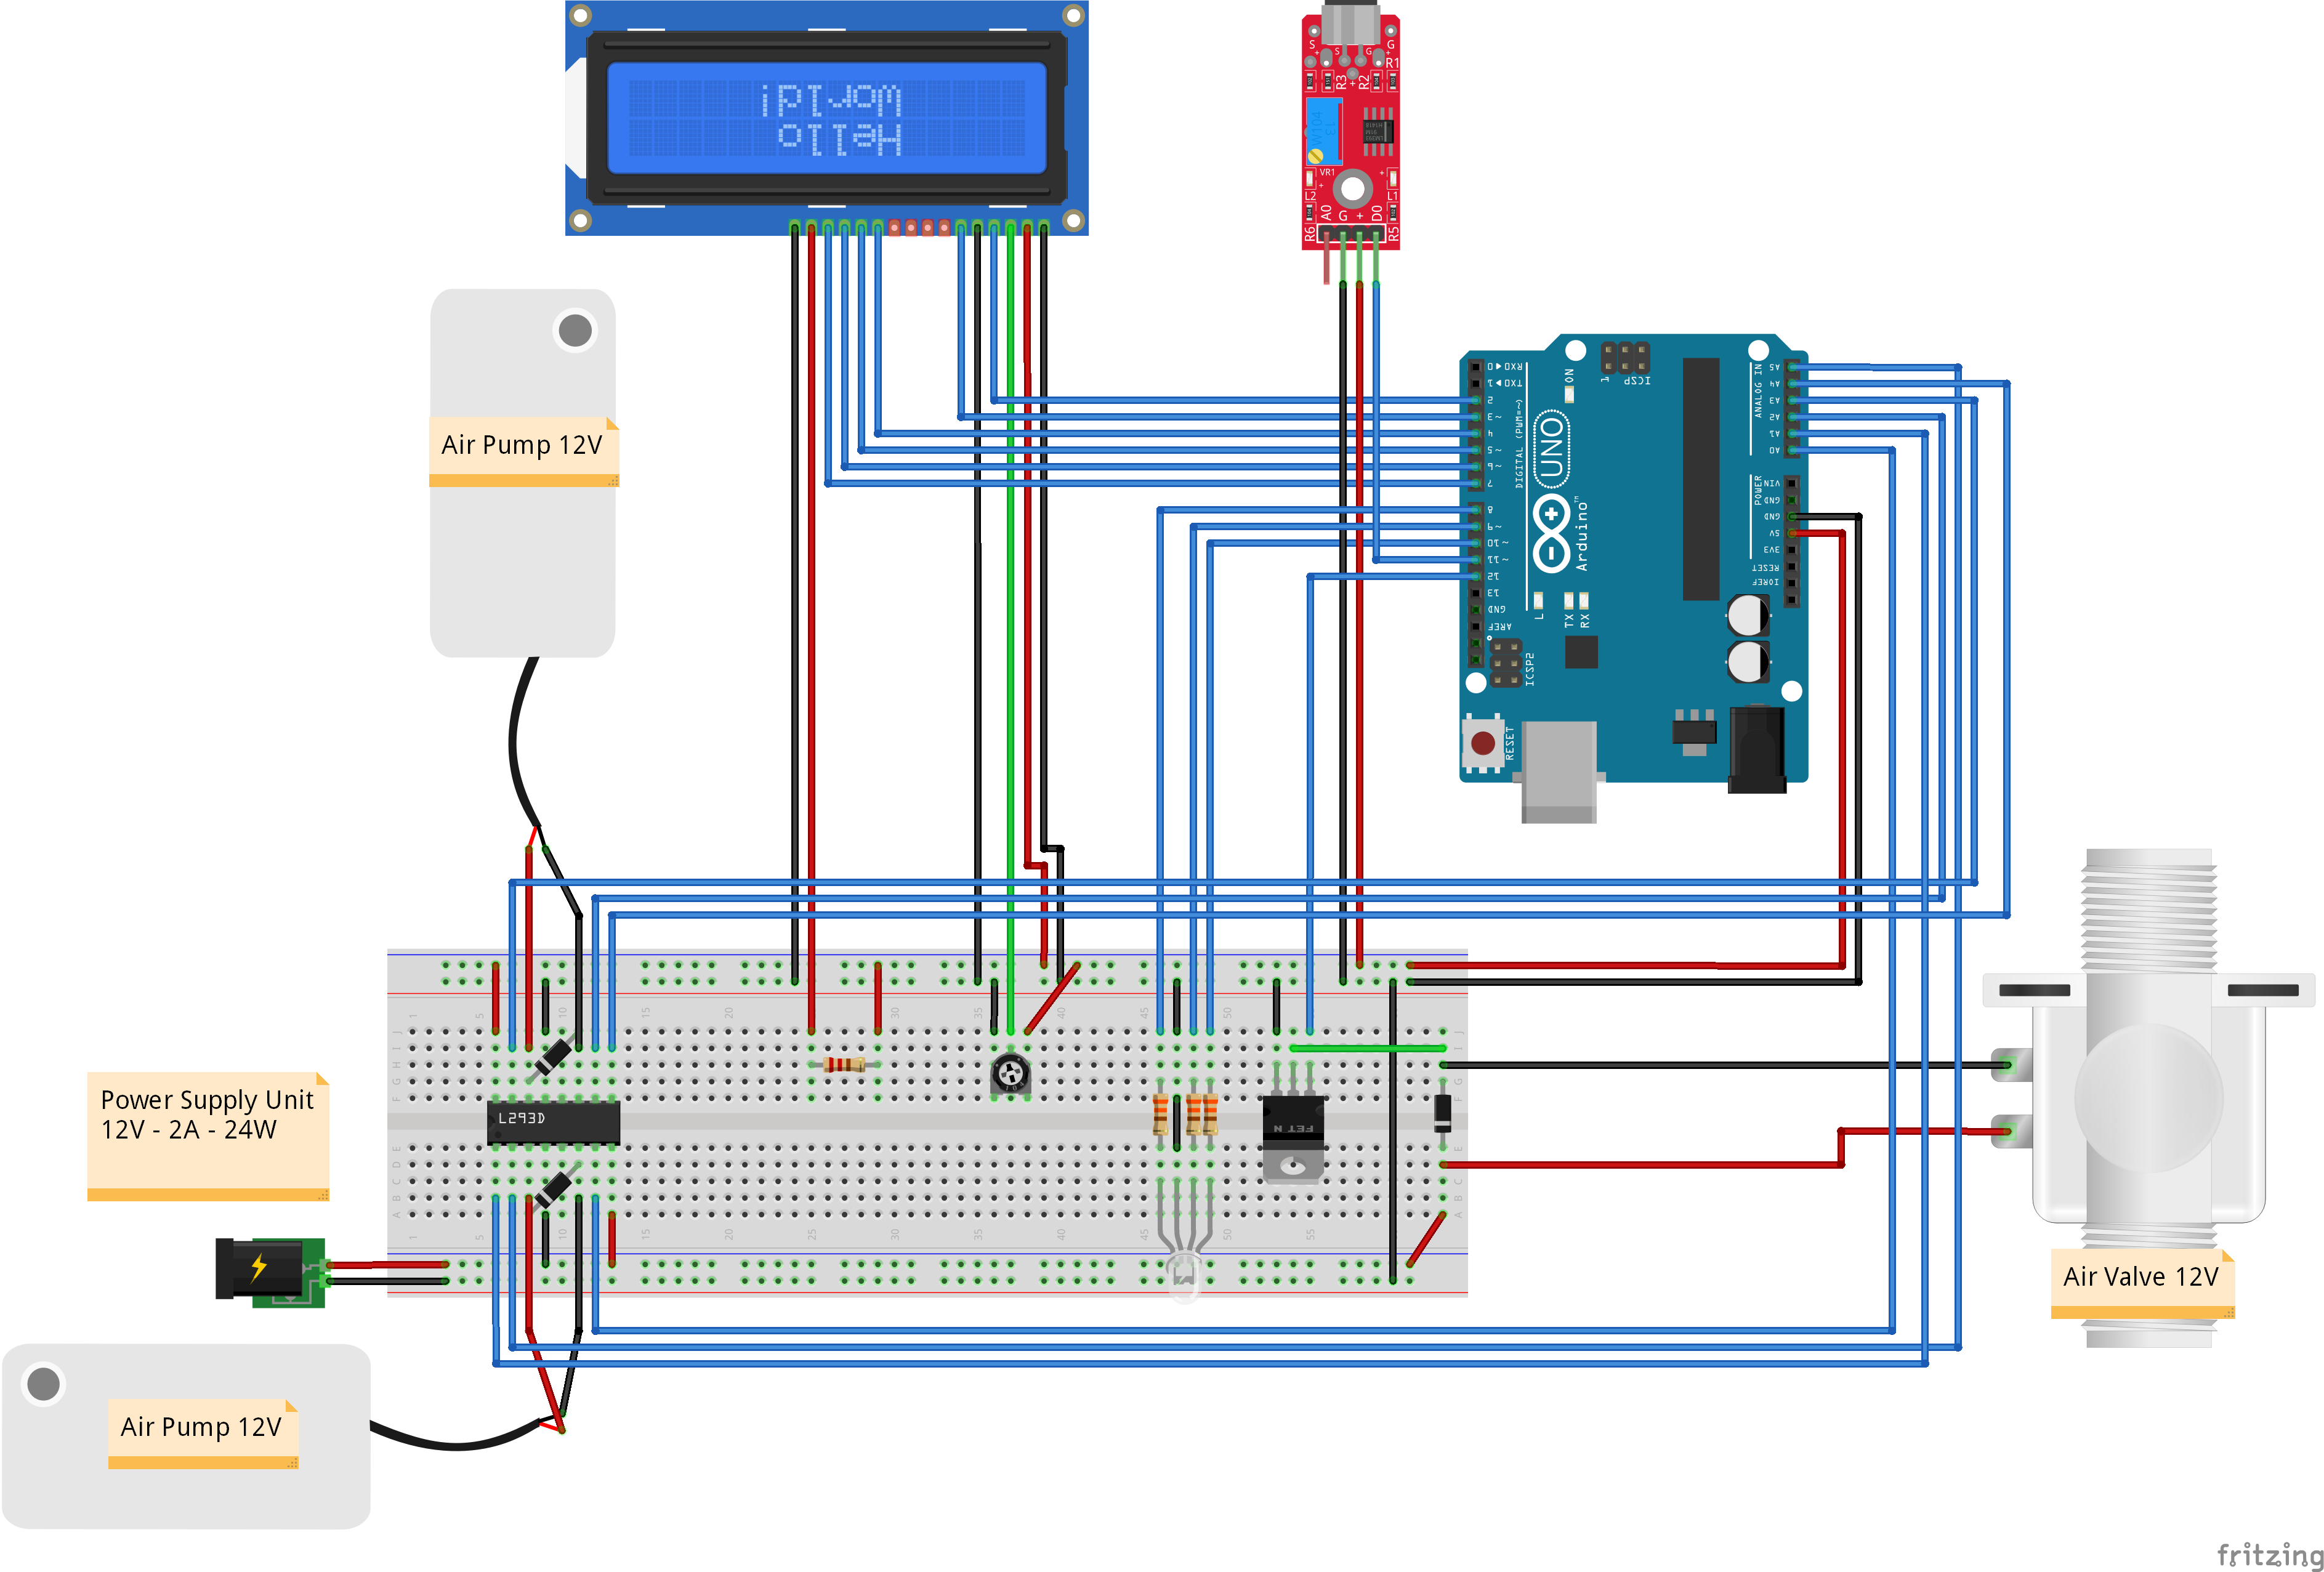Select the diode below the L293D chip
This screenshot has width=2324, height=1572.
(553, 1189)
